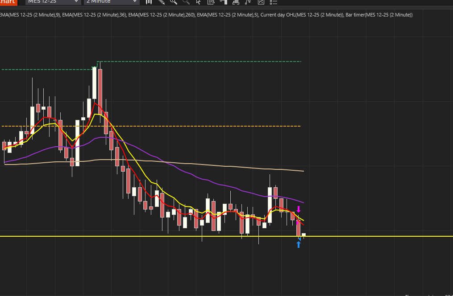Select the orange dashed current-day open line
The image size is (453, 296).
click(x=151, y=126)
